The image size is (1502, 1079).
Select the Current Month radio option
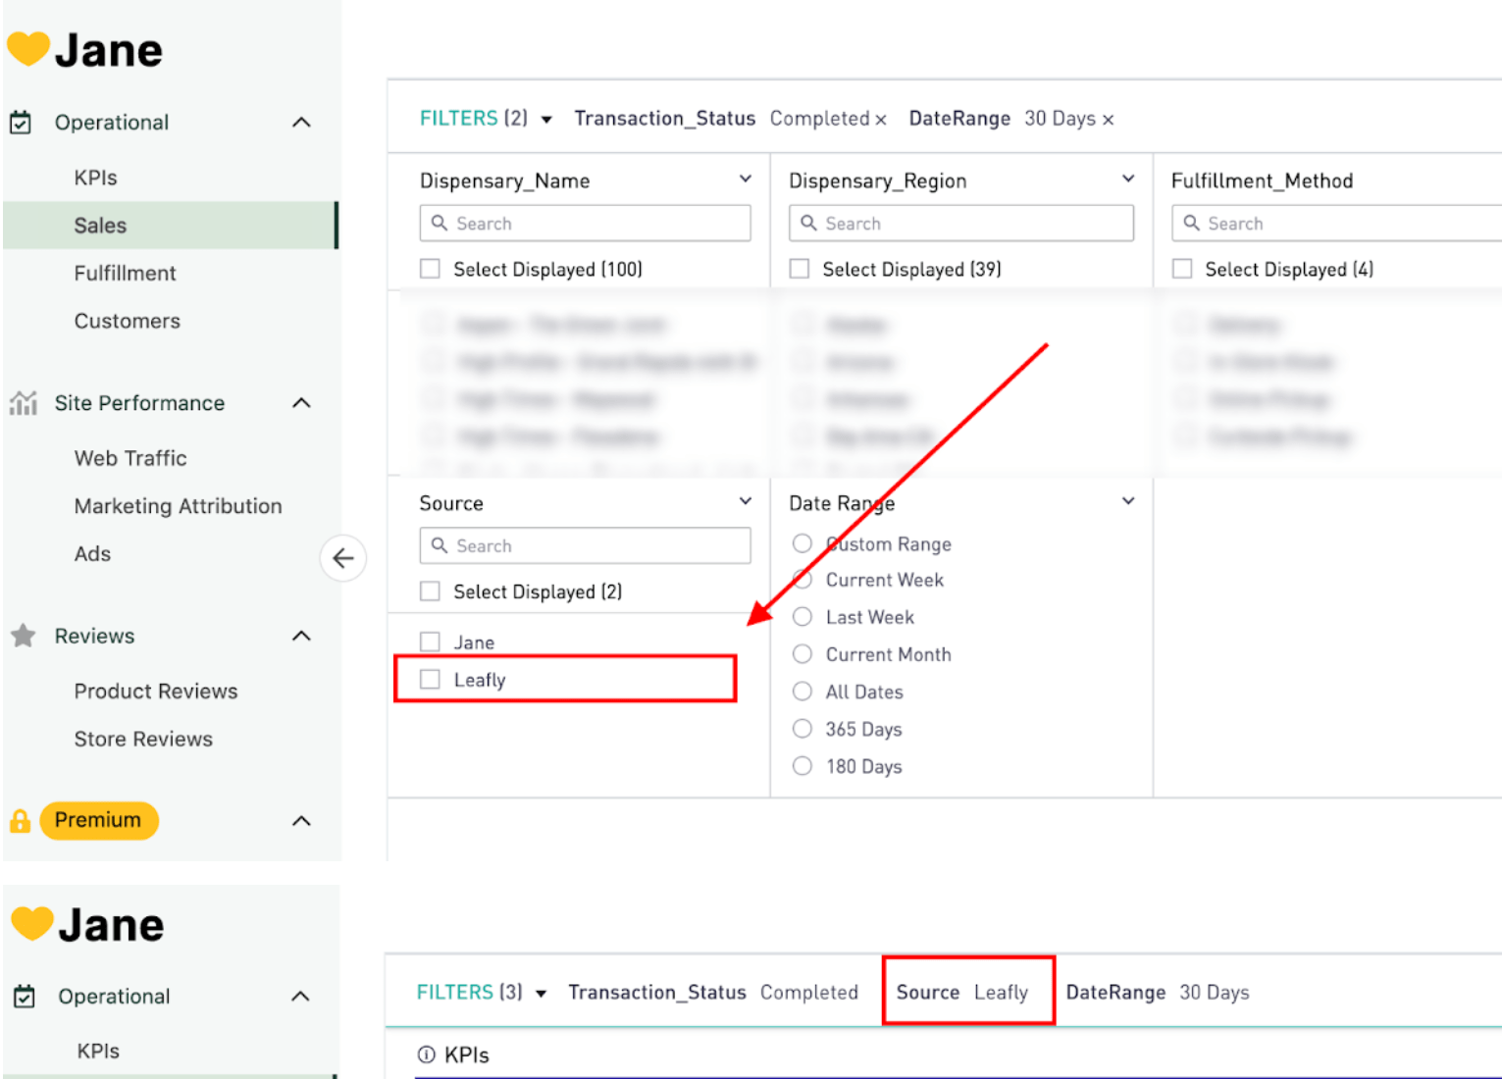point(803,654)
